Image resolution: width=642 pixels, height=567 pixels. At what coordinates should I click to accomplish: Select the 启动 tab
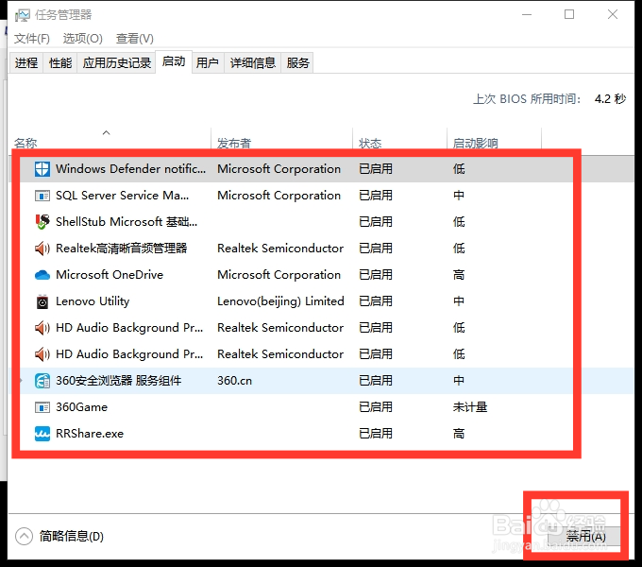pos(174,61)
